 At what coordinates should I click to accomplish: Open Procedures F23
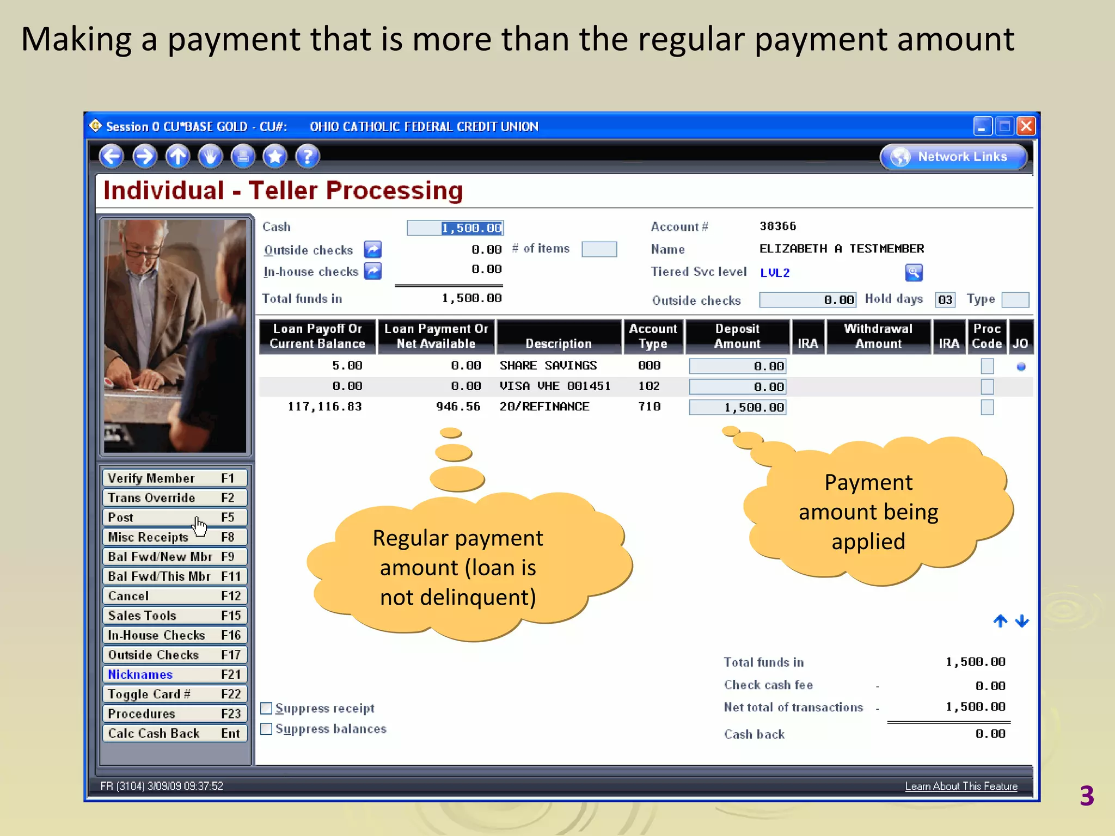point(175,714)
